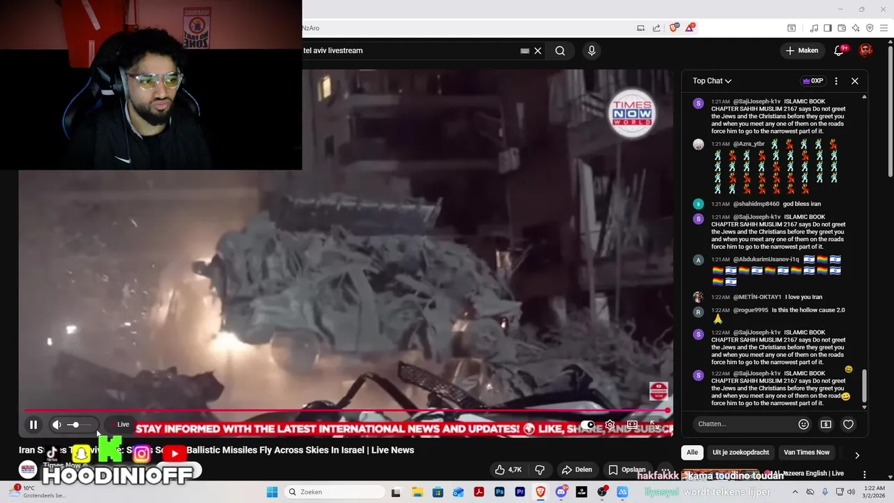894x503 pixels.
Task: Open the Brave tab search icon
Action: coord(791,28)
